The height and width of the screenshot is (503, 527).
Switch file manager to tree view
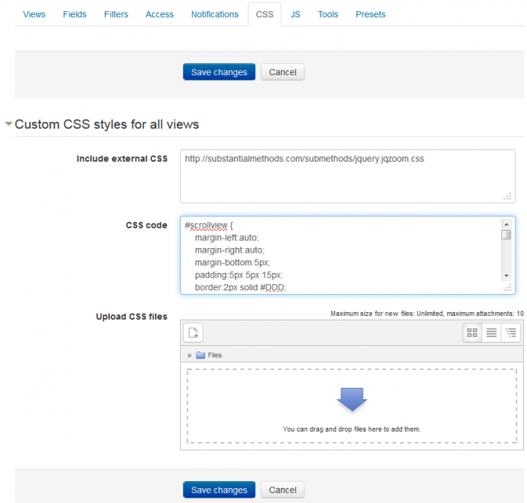510,332
